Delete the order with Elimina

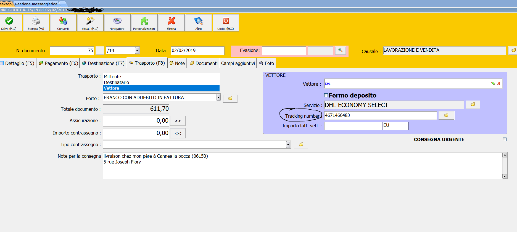pyautogui.click(x=171, y=23)
